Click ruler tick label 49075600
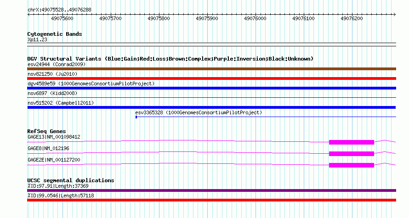The width and height of the screenshot is (409, 218). (62, 18)
